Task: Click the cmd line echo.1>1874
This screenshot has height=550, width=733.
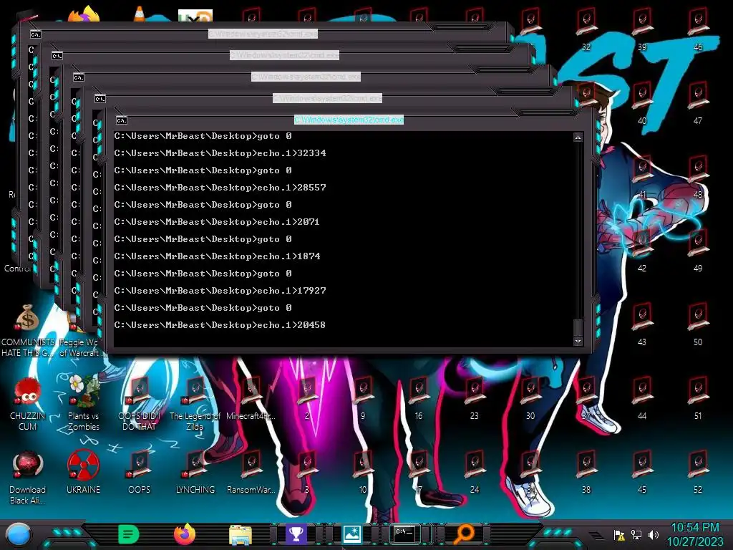Action: pyautogui.click(x=218, y=256)
